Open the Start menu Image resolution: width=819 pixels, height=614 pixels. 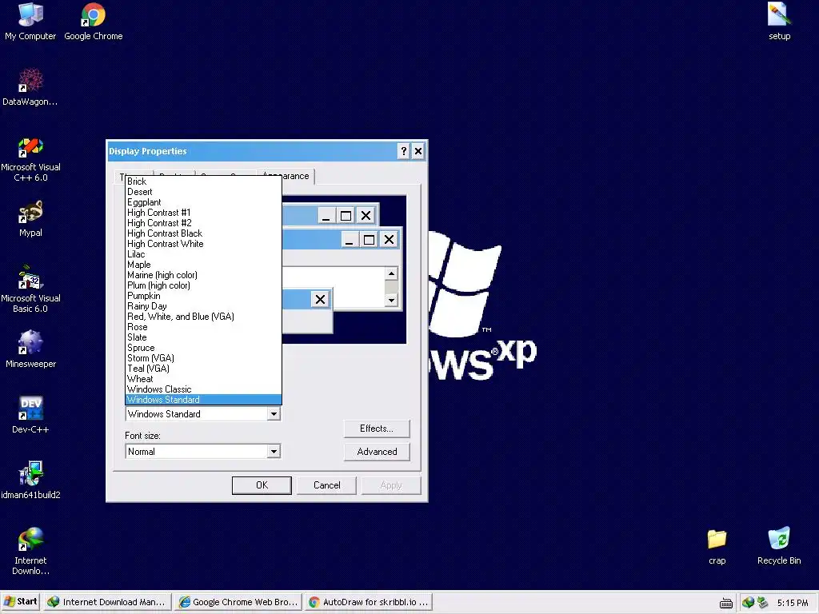point(21,602)
